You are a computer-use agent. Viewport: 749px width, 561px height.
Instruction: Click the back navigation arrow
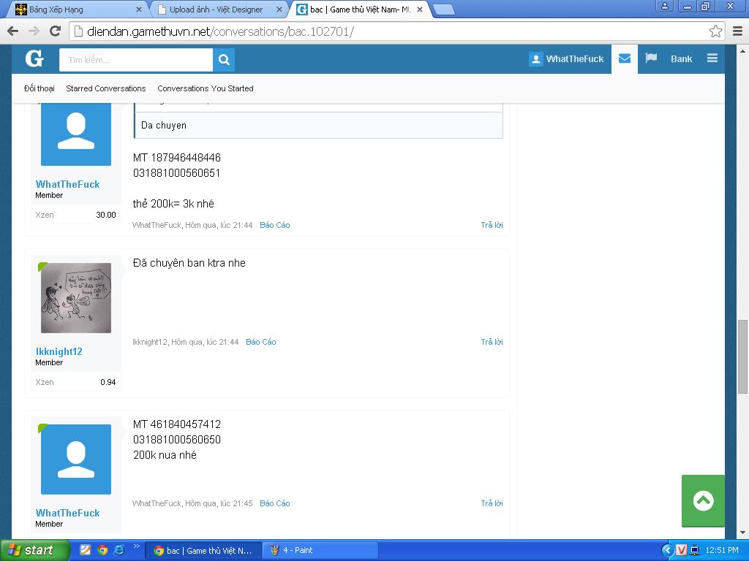13,31
